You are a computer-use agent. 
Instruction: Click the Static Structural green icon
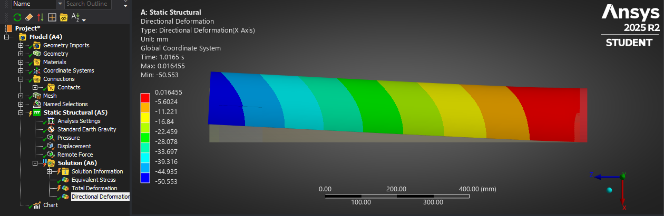point(36,112)
